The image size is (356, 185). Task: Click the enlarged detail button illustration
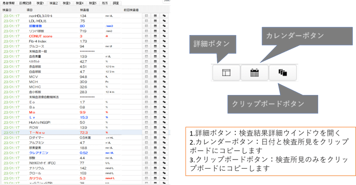coord(226,73)
